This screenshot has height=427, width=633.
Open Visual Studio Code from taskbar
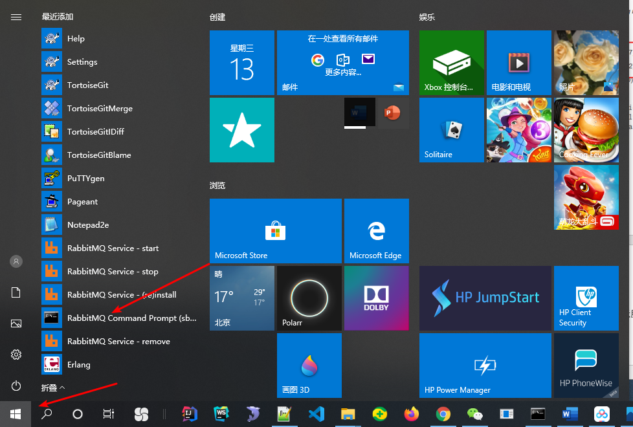[316, 414]
